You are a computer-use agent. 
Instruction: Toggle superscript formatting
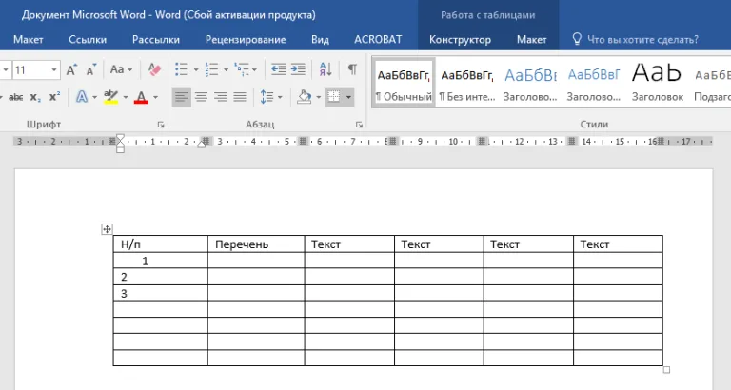(55, 97)
